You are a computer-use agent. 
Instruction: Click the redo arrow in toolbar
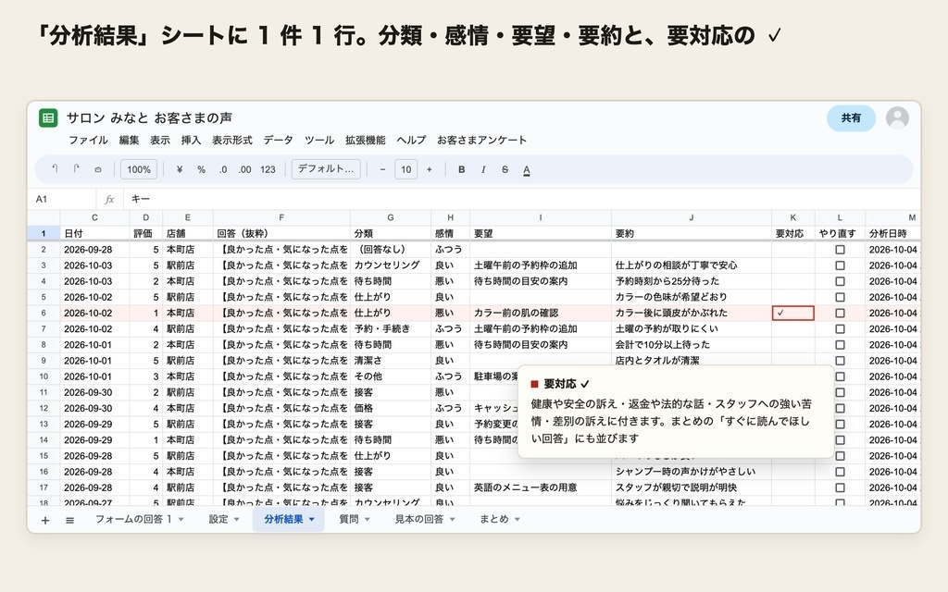pyautogui.click(x=76, y=169)
